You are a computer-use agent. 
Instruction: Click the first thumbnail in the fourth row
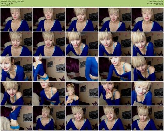[16, 94]
